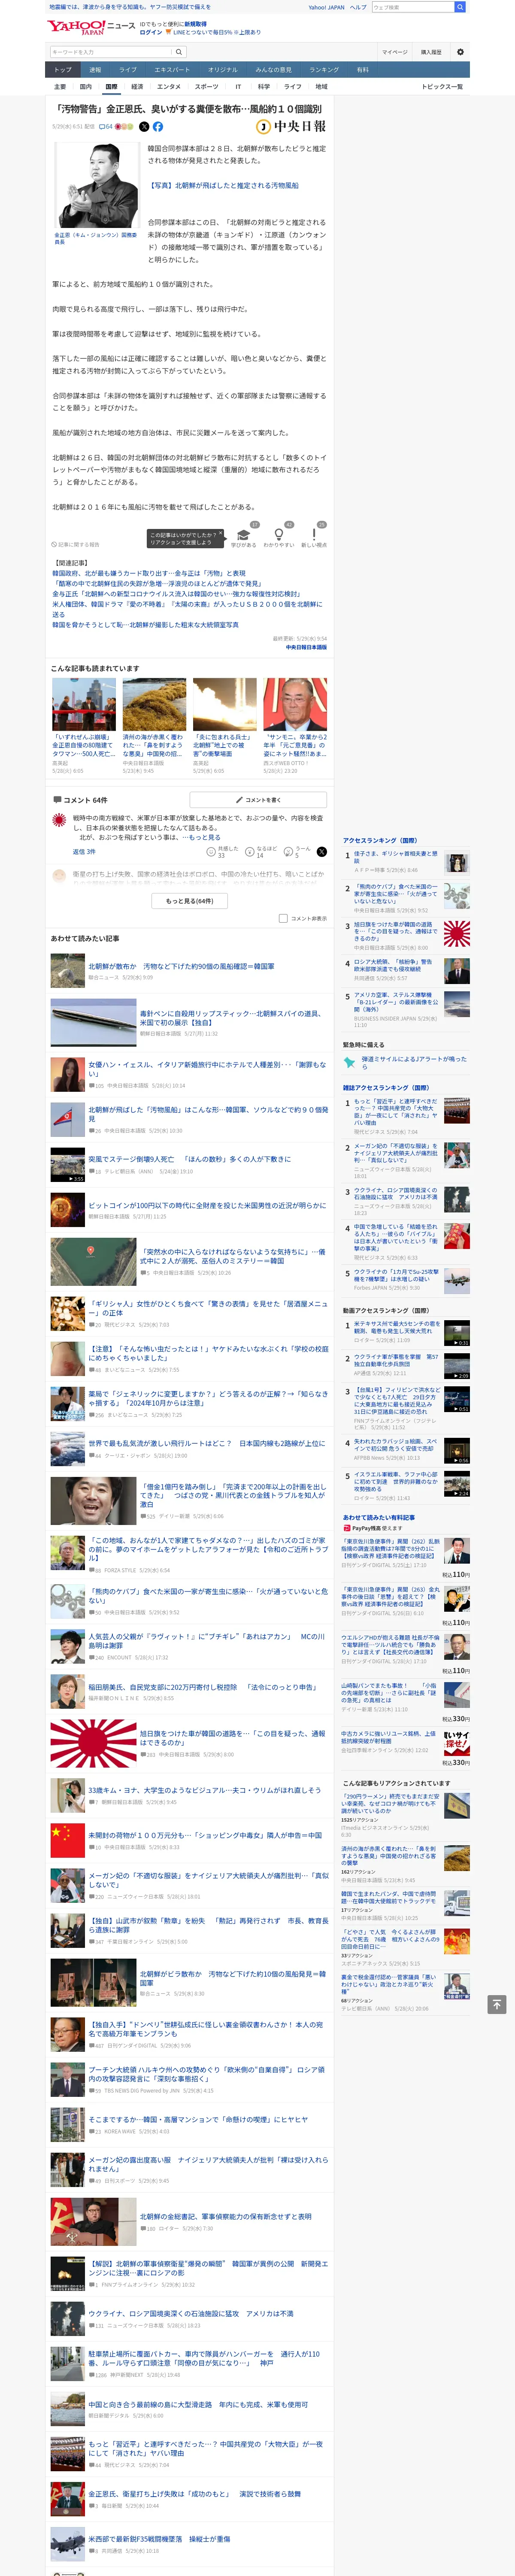Viewport: 515px width, 2576px height.
Task: Open the 速報 navigation tab
Action: pos(95,70)
